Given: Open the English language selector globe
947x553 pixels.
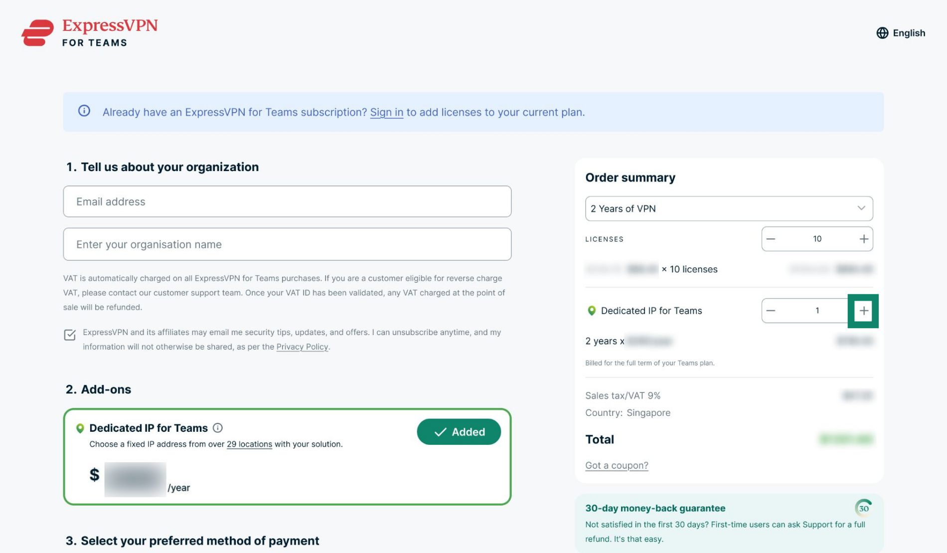Looking at the screenshot, I should [882, 33].
